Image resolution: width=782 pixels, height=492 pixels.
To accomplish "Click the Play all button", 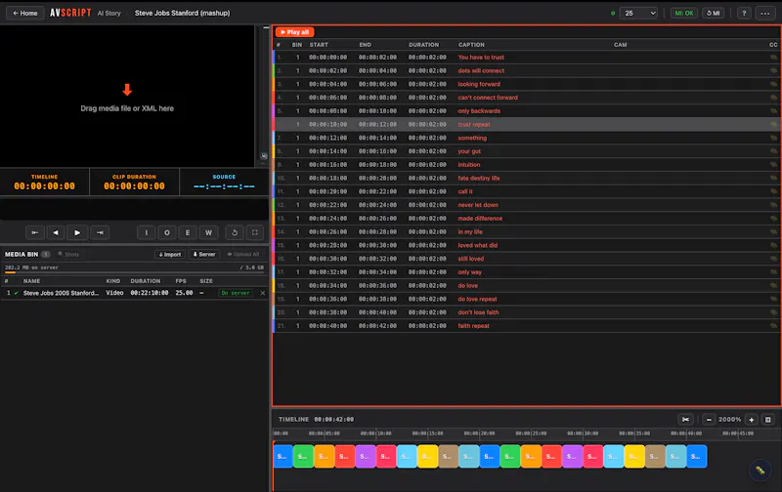I will coord(295,32).
